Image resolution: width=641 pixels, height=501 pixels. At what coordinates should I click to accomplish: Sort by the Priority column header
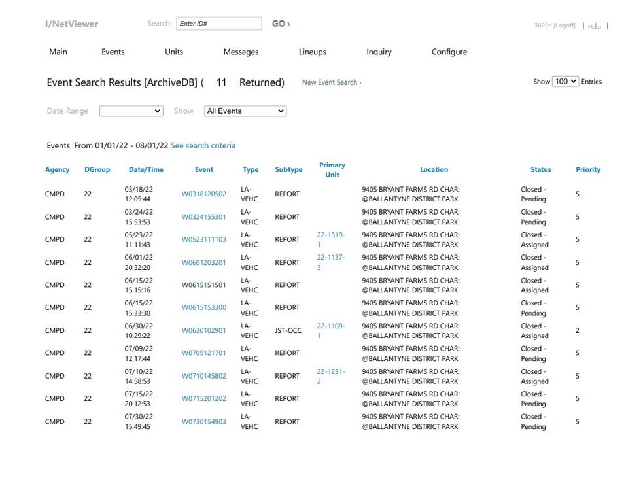click(588, 169)
